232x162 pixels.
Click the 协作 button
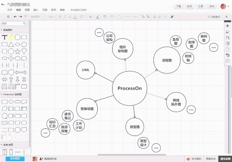pos(190,7)
